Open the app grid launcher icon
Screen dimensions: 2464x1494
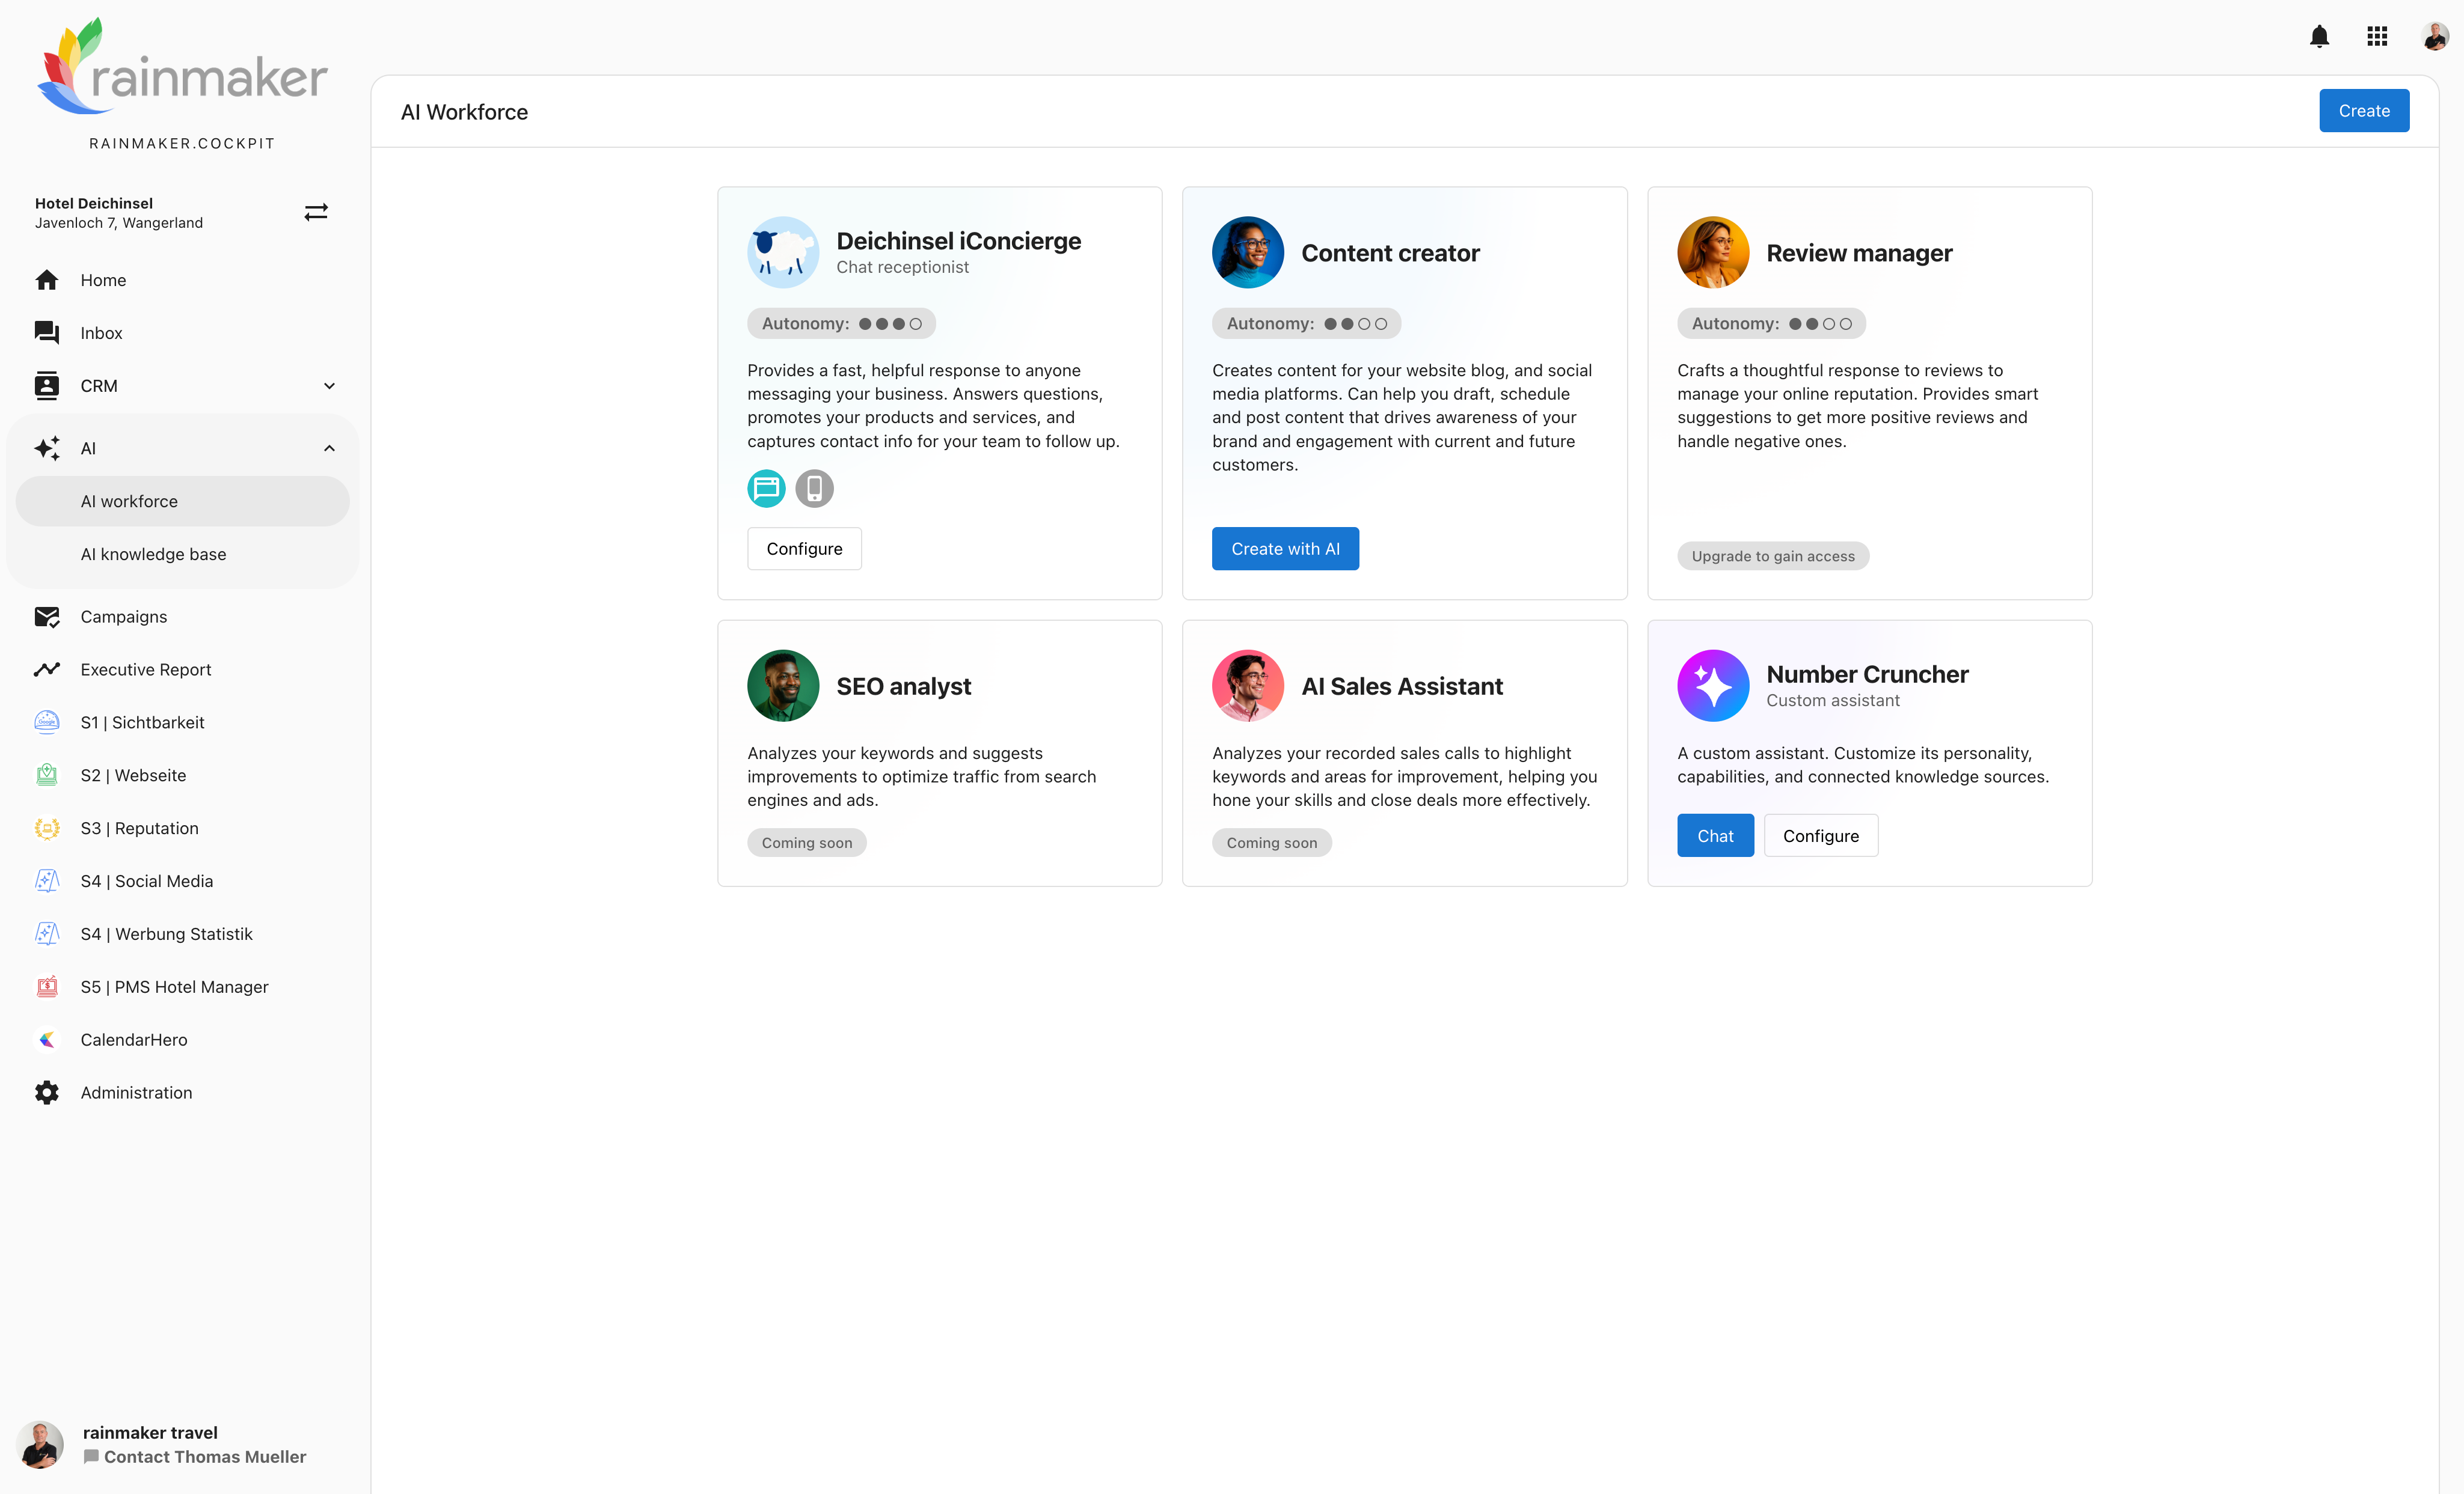tap(2377, 36)
